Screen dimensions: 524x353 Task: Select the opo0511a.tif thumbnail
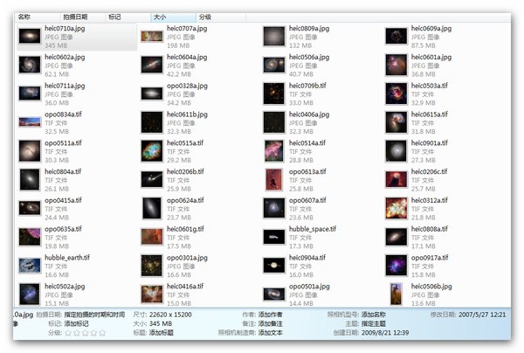click(x=30, y=151)
